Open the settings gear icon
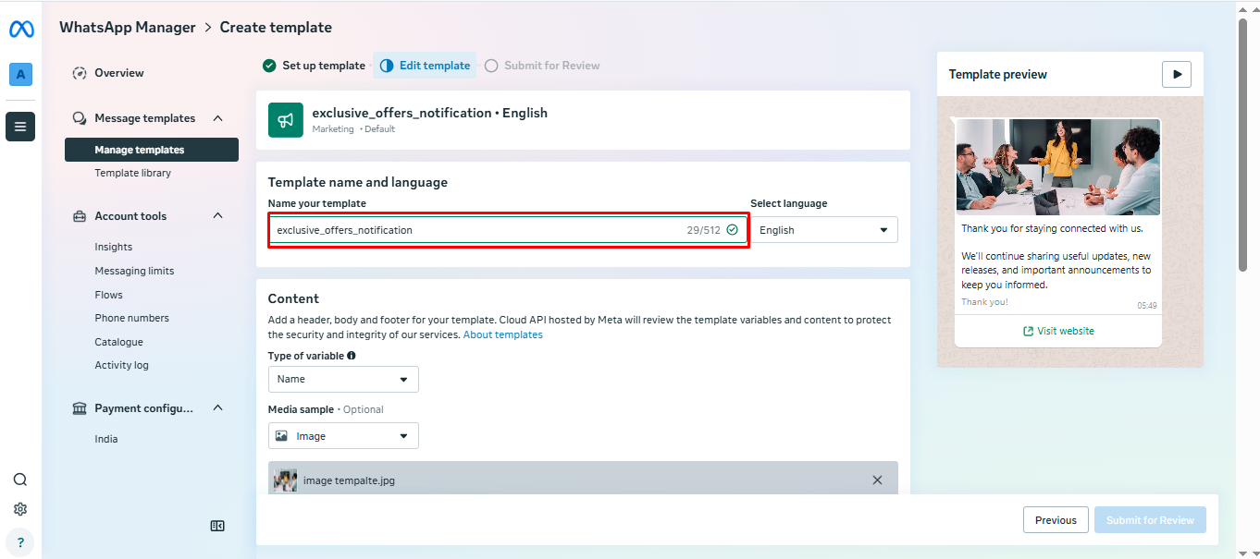Image resolution: width=1260 pixels, height=559 pixels. pos(20,509)
